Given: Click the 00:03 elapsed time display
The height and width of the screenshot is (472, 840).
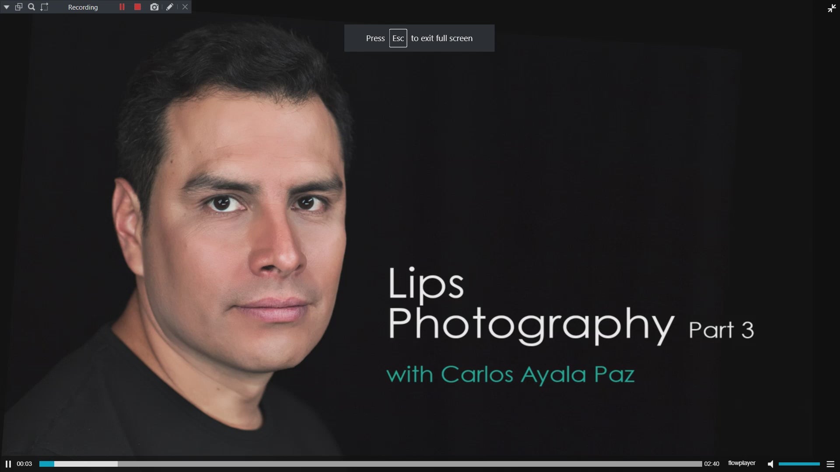Looking at the screenshot, I should click(24, 464).
